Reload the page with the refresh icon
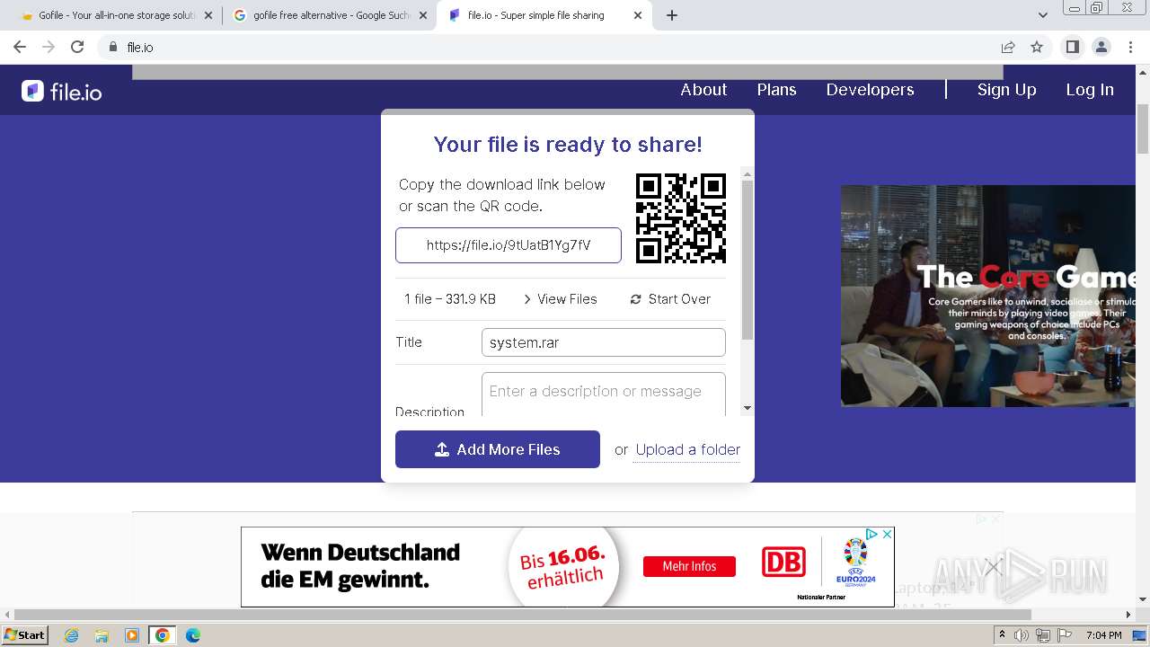1150x647 pixels. pyautogui.click(x=77, y=47)
